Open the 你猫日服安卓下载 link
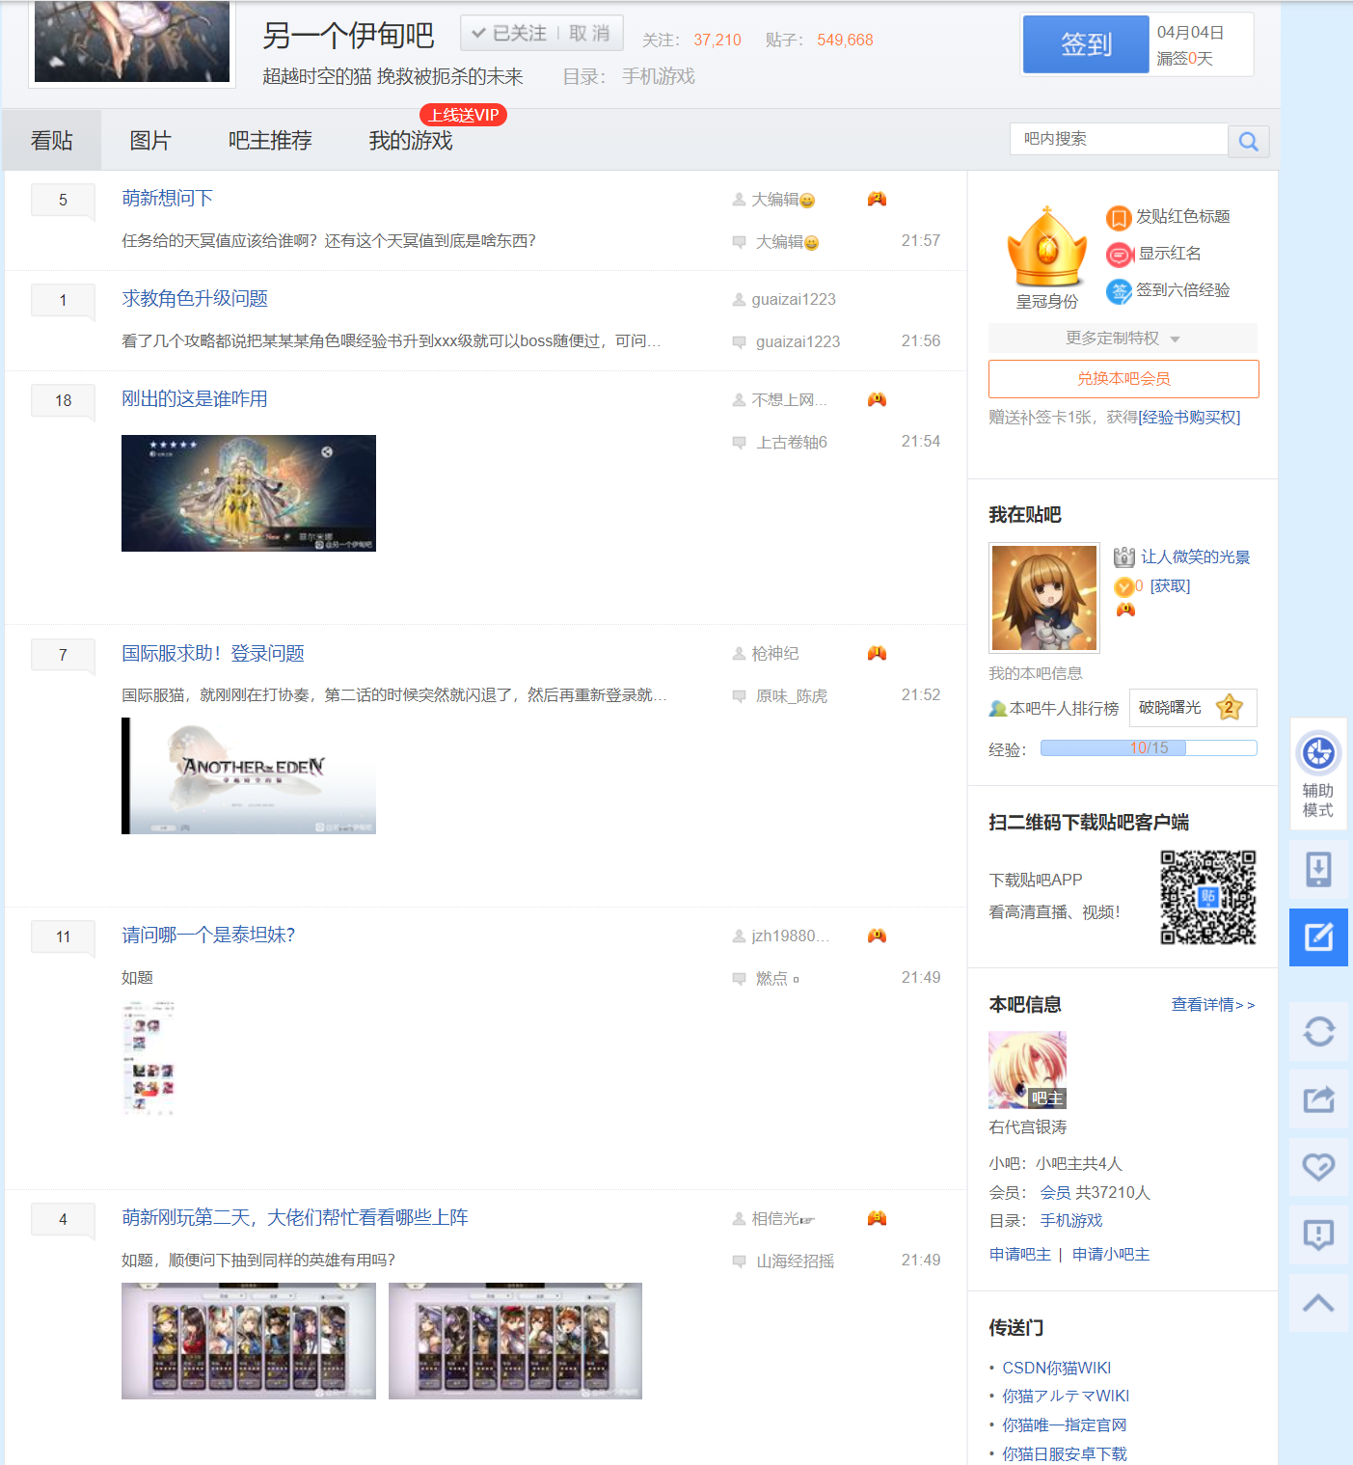Screen dimensions: 1353x1465 pyautogui.click(x=1065, y=1454)
